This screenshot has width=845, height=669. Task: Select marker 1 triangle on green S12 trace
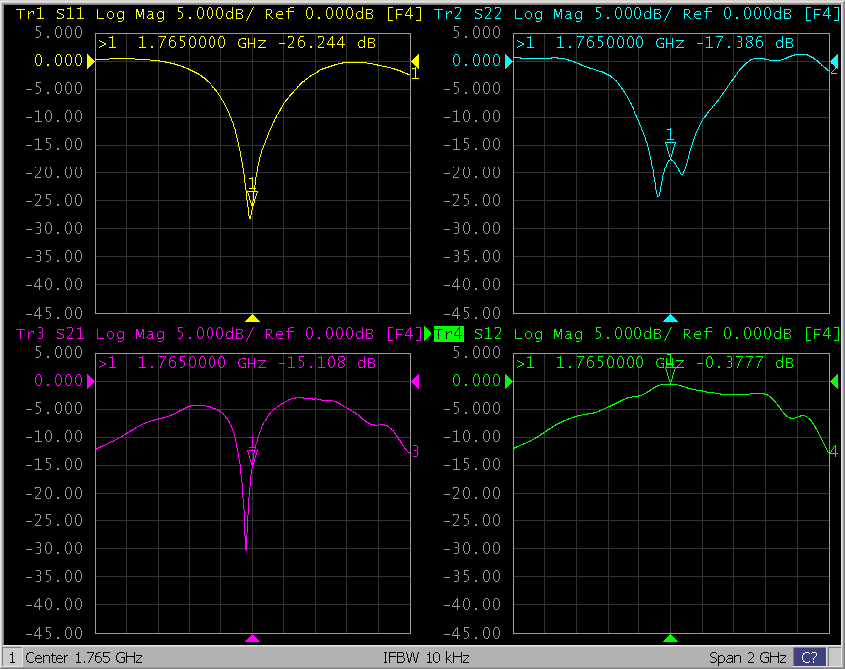(670, 374)
